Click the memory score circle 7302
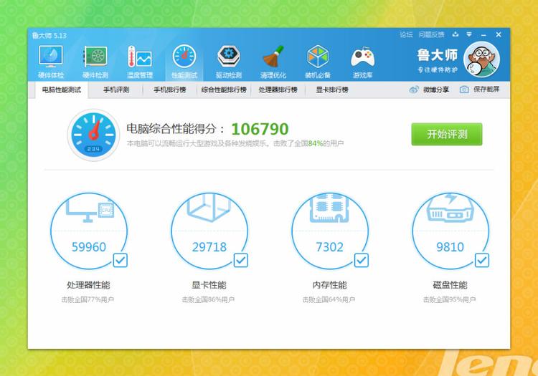 coord(330,231)
